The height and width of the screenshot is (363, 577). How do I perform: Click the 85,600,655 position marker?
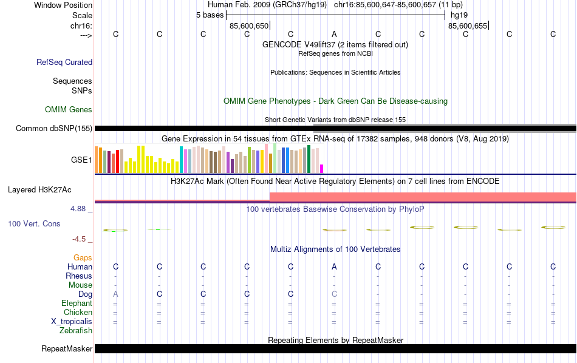tap(468, 25)
